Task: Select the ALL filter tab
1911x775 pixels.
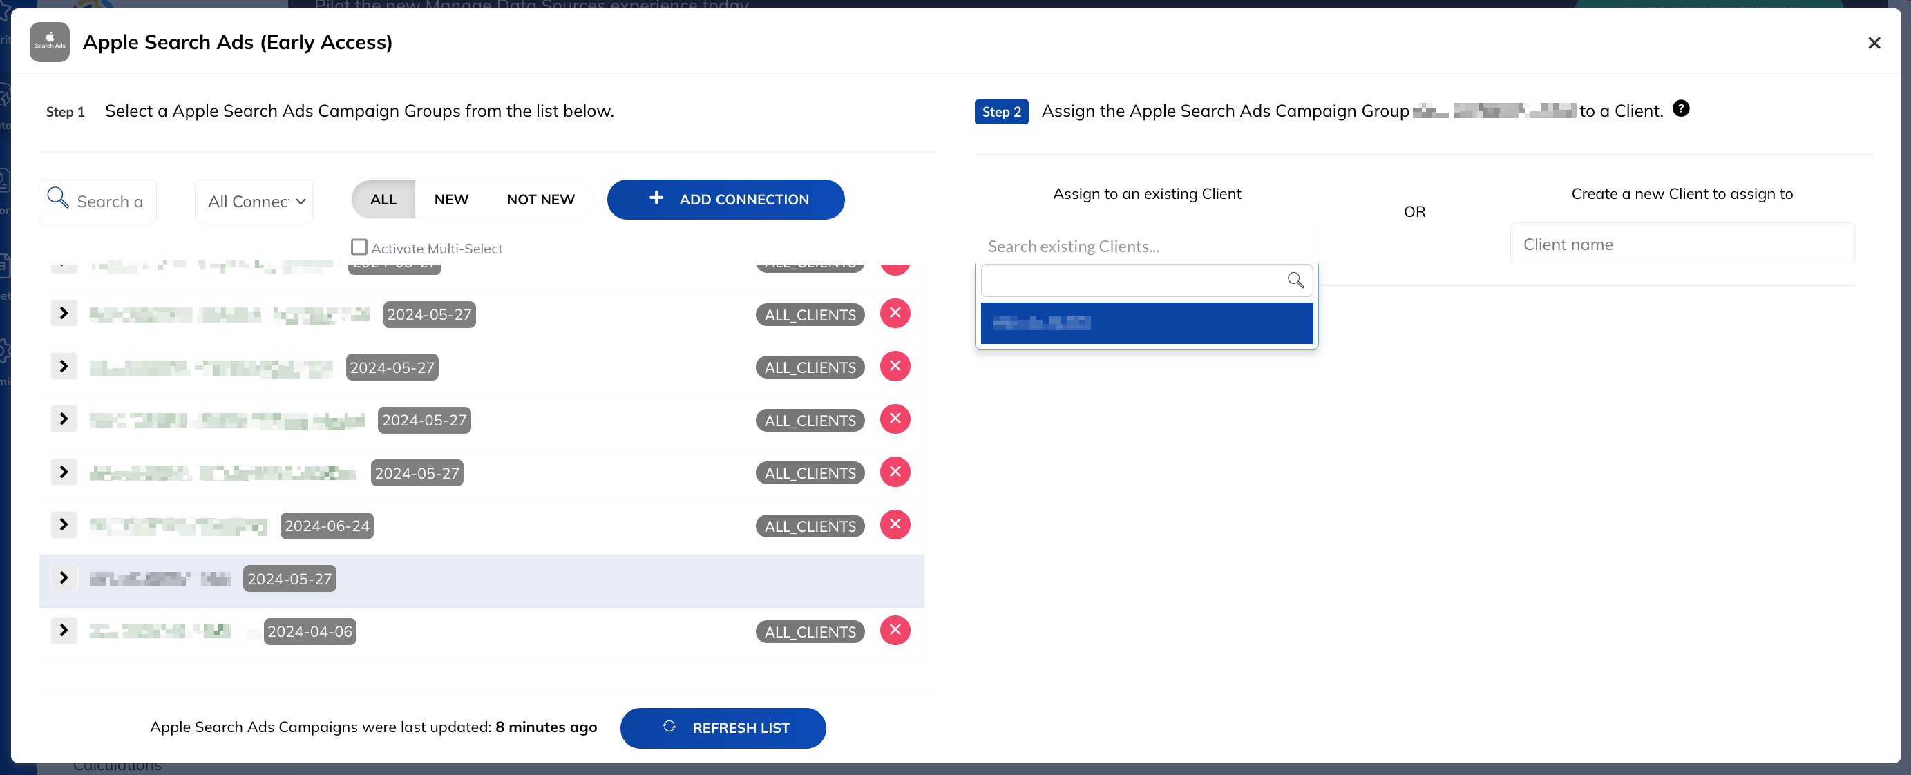Action: click(383, 200)
